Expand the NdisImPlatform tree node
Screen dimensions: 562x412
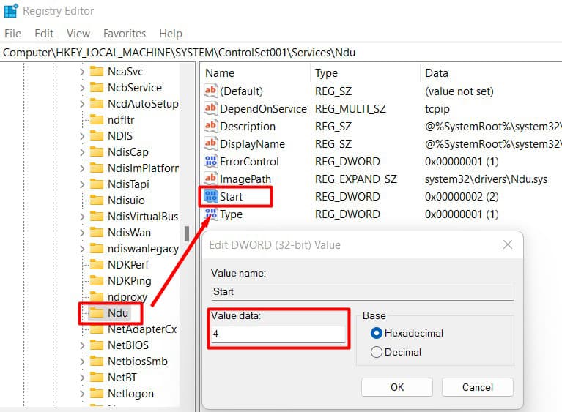click(82, 168)
